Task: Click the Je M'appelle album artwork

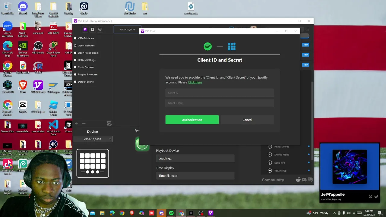Action: point(350,167)
